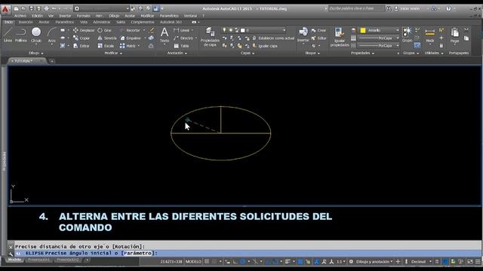The image size is (483, 271).
Task: Click the Plot printer icon in quick access
Action: pos(46,8)
